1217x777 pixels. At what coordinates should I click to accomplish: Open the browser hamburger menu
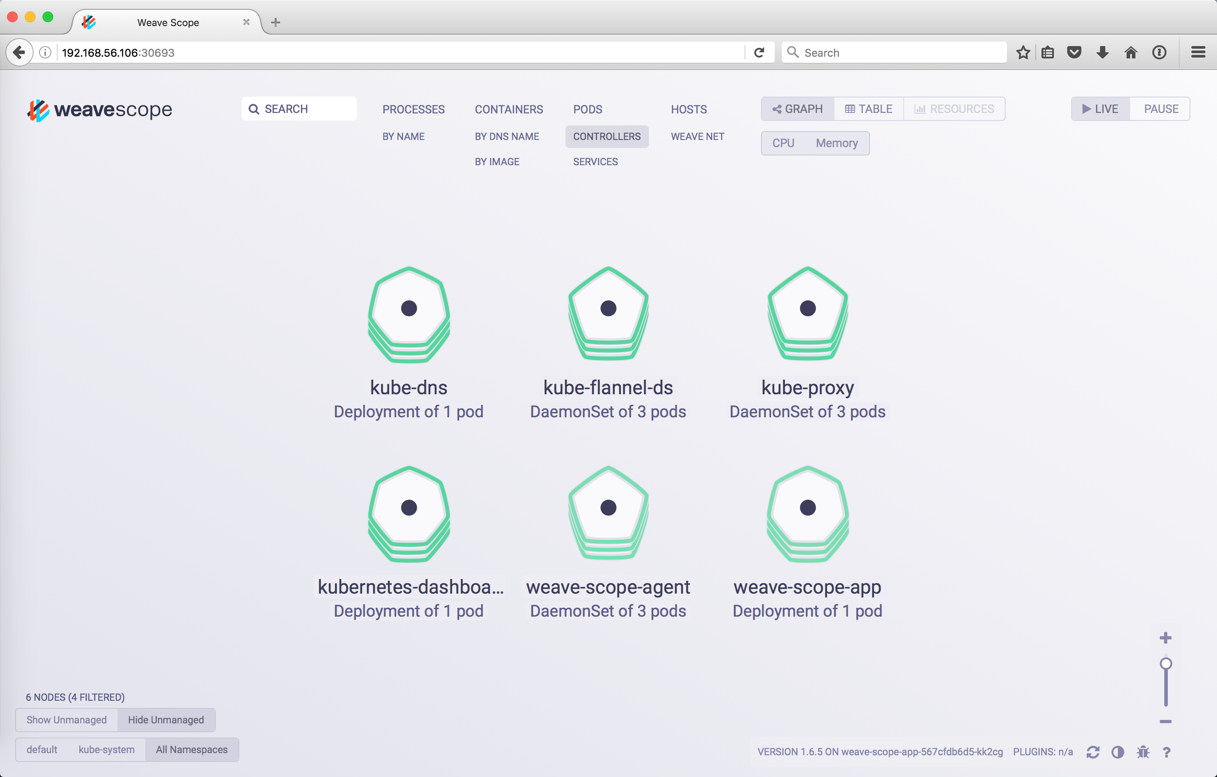click(x=1198, y=53)
